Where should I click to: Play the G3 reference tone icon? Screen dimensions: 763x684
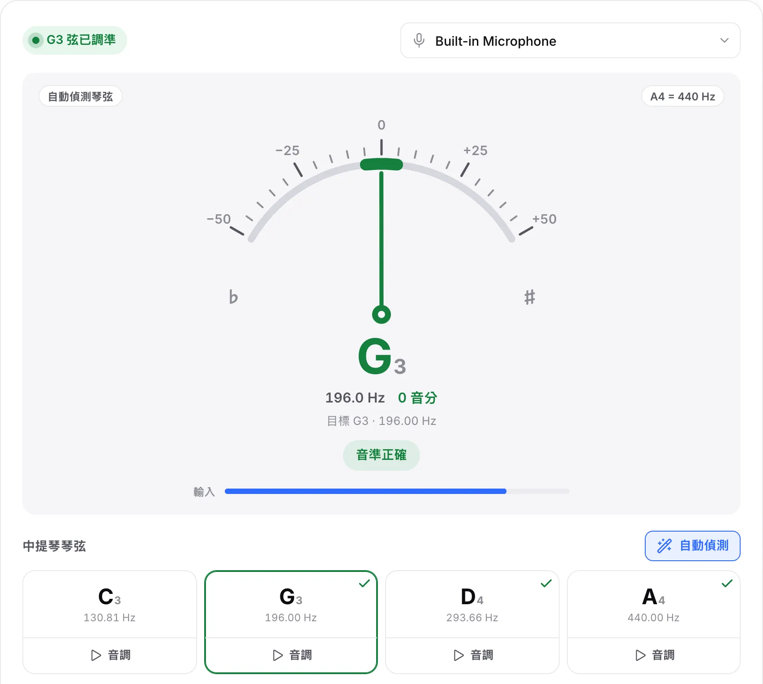tap(278, 655)
